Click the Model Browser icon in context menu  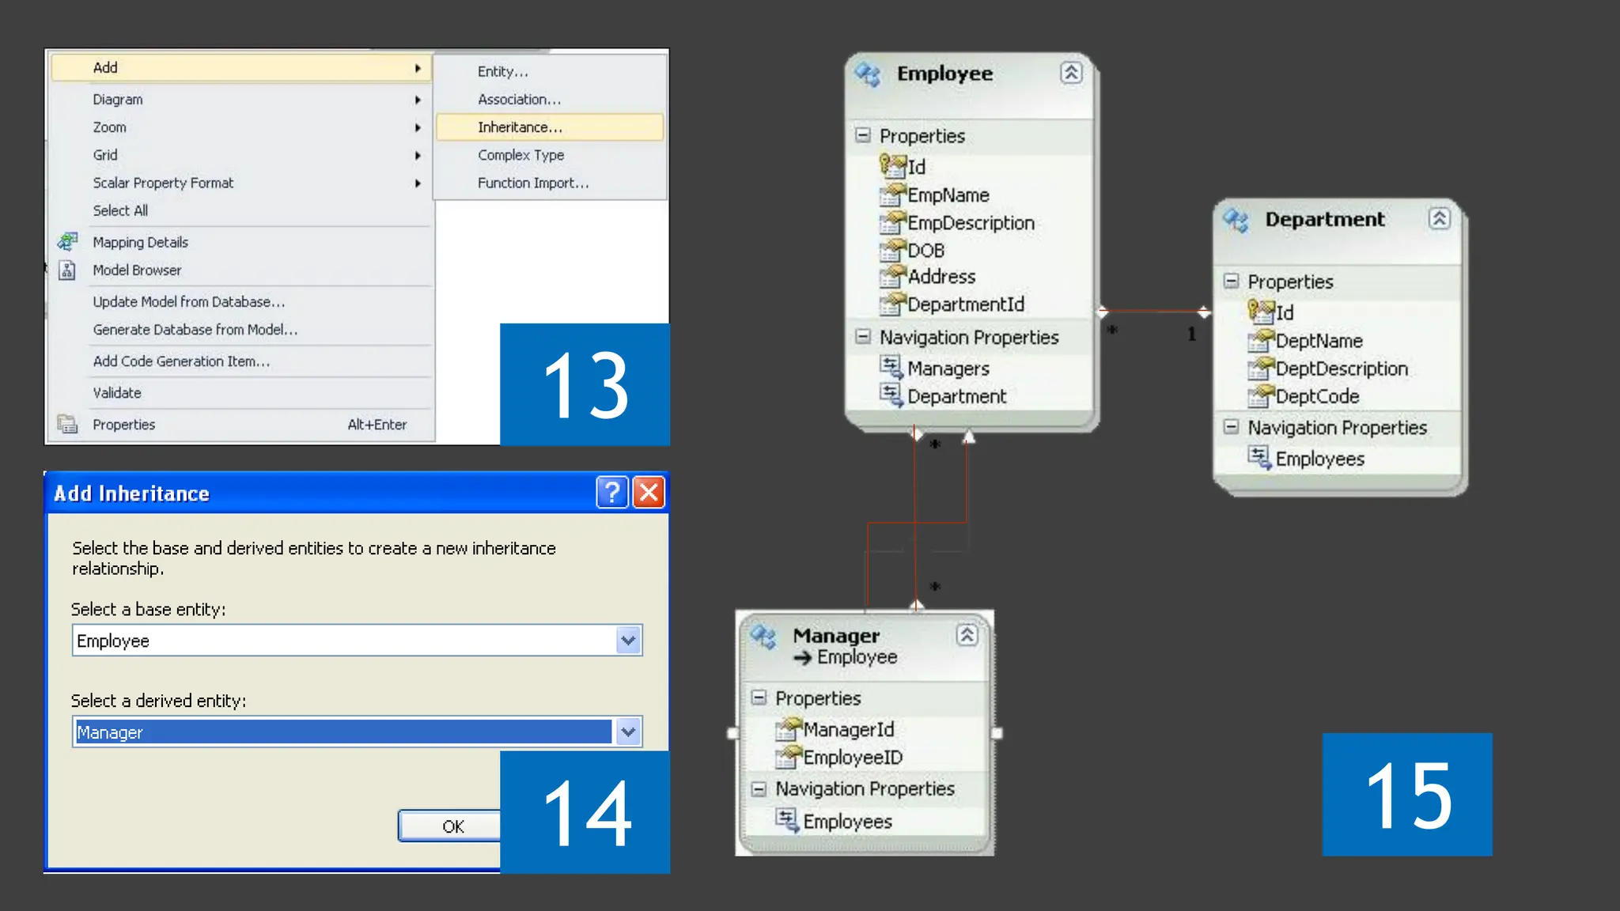(x=67, y=270)
